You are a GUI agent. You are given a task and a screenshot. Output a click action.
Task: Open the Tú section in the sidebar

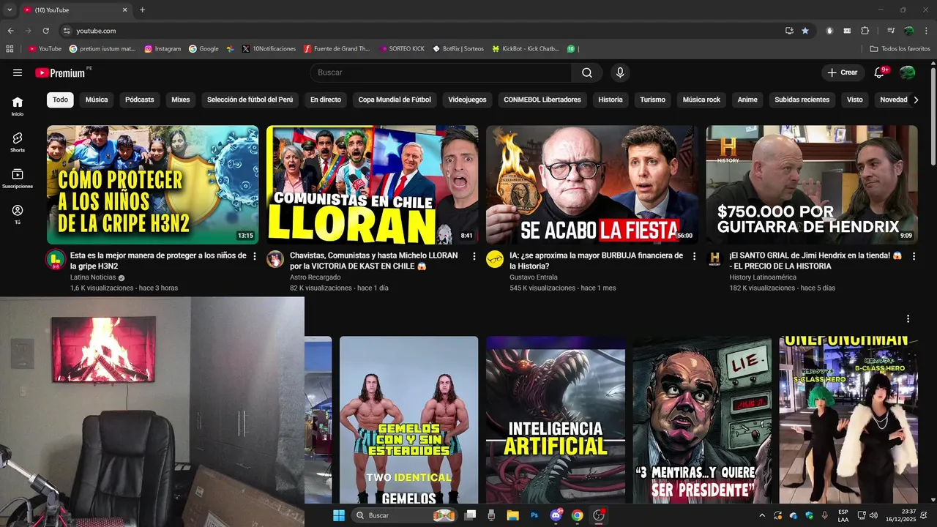pos(18,214)
